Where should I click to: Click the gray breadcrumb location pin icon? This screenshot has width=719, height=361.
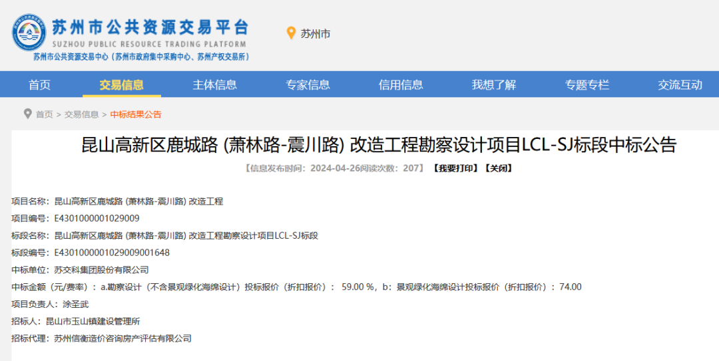(27, 114)
